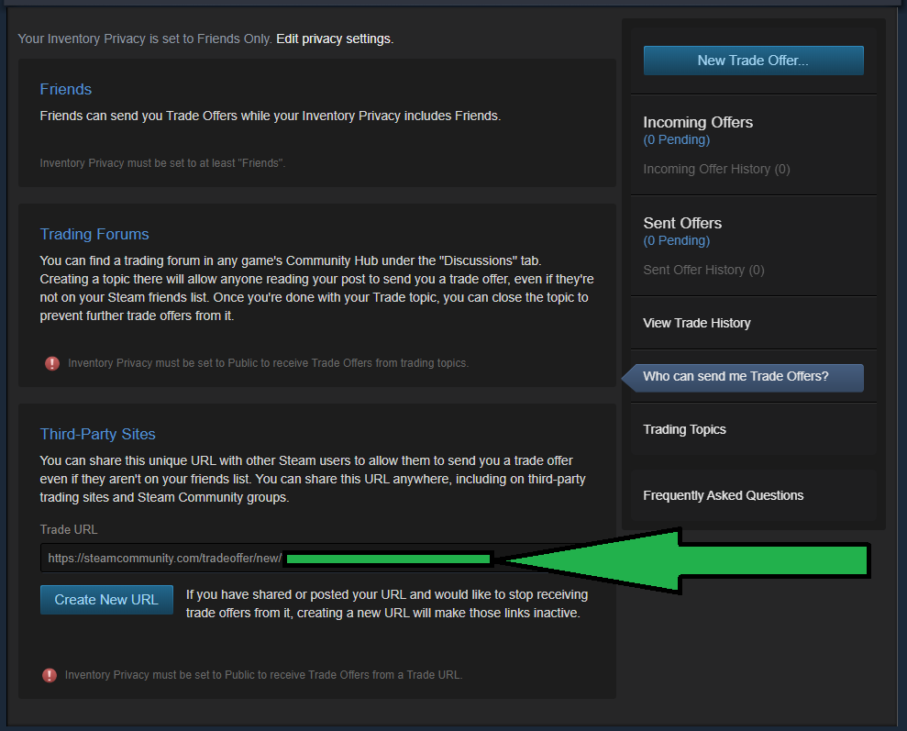Open Incoming Offer History
This screenshot has height=731, width=907.
pyautogui.click(x=716, y=169)
